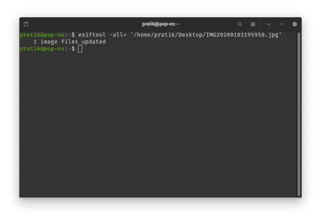Click the block cursor at the prompt

[80, 49]
